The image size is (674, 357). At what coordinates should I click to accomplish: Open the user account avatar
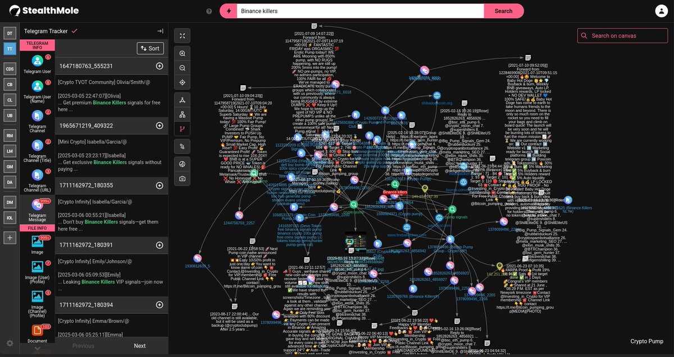click(x=662, y=11)
